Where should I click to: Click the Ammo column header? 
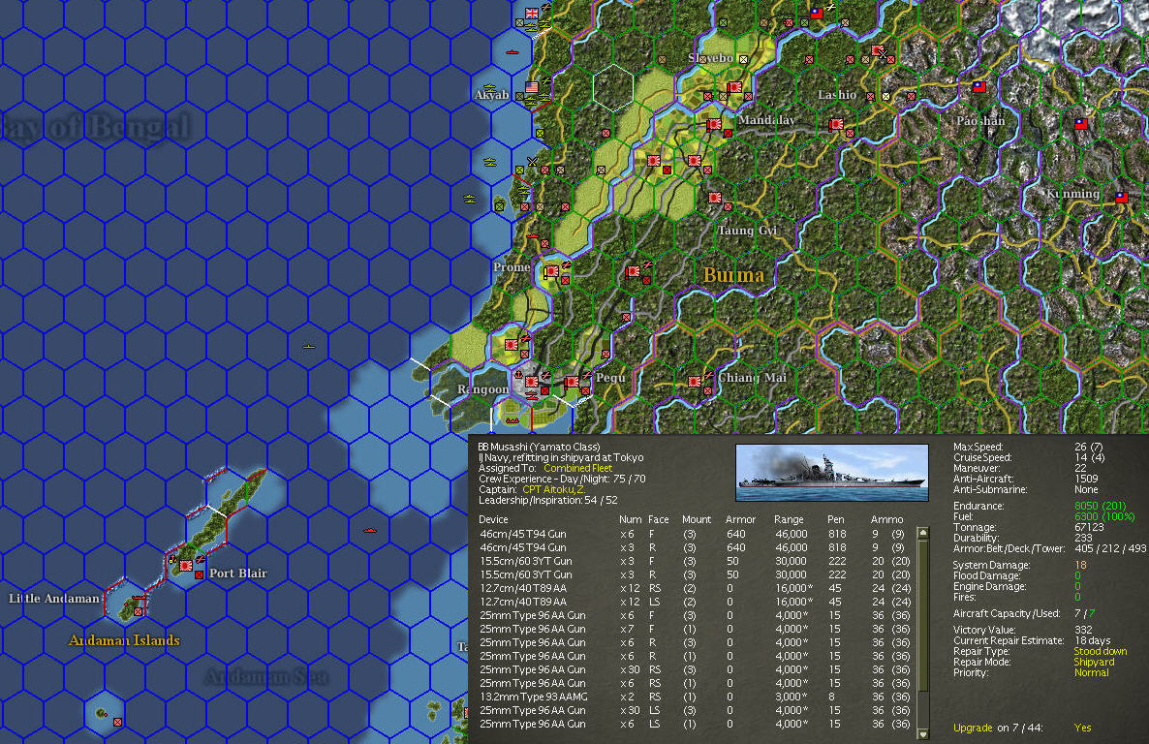(886, 519)
